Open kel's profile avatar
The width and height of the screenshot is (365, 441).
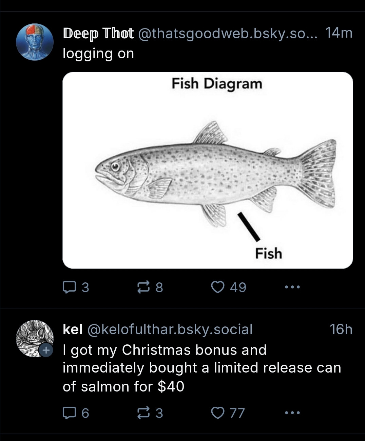coord(35,338)
